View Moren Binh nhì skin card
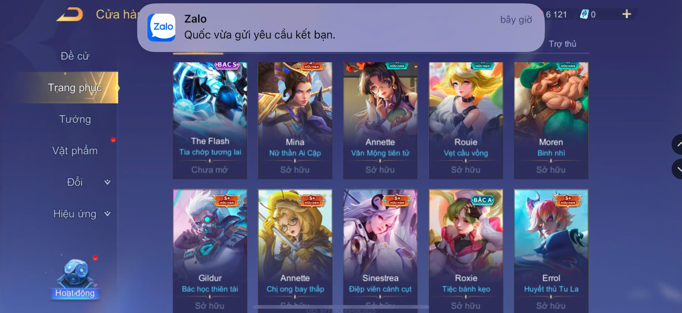682x313 pixels. pos(551,121)
